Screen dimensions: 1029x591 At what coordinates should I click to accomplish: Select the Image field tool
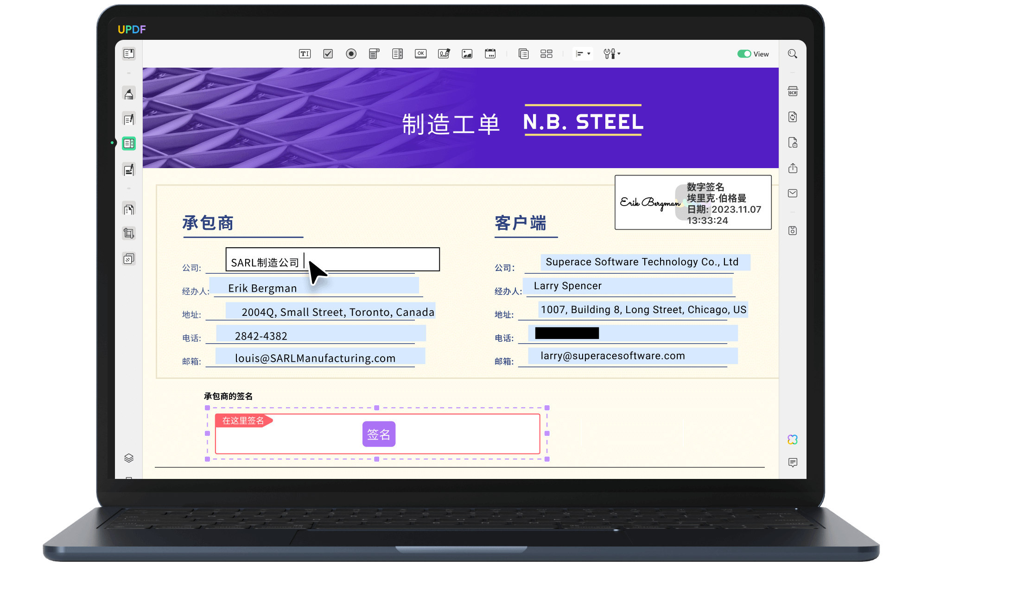coord(467,54)
